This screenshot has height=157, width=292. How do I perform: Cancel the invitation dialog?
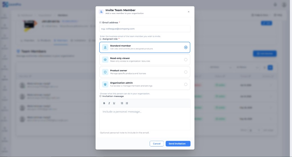tap(157, 144)
